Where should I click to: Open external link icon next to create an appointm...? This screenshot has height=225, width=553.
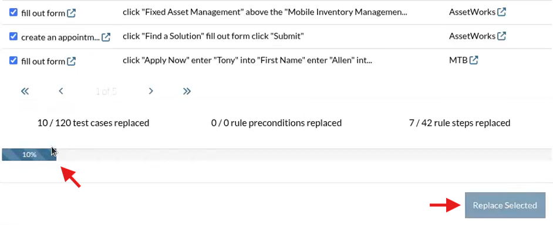point(106,37)
